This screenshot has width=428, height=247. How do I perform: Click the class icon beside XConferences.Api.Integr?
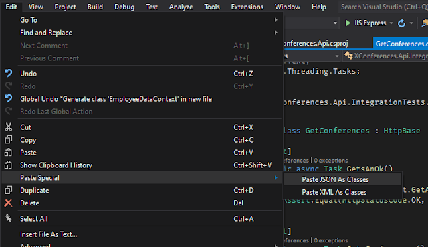tap(348, 56)
